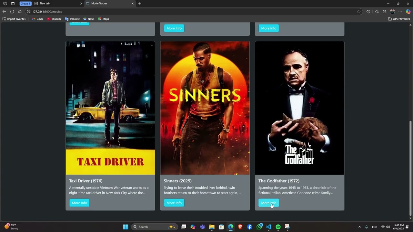Image resolution: width=413 pixels, height=232 pixels.
Task: Open the Translate bookmark
Action: 72,19
